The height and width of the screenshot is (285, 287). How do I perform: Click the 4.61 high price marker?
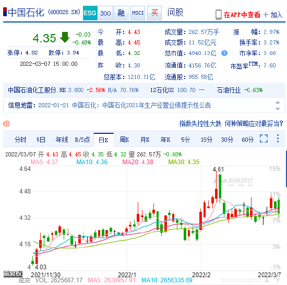tap(218, 169)
